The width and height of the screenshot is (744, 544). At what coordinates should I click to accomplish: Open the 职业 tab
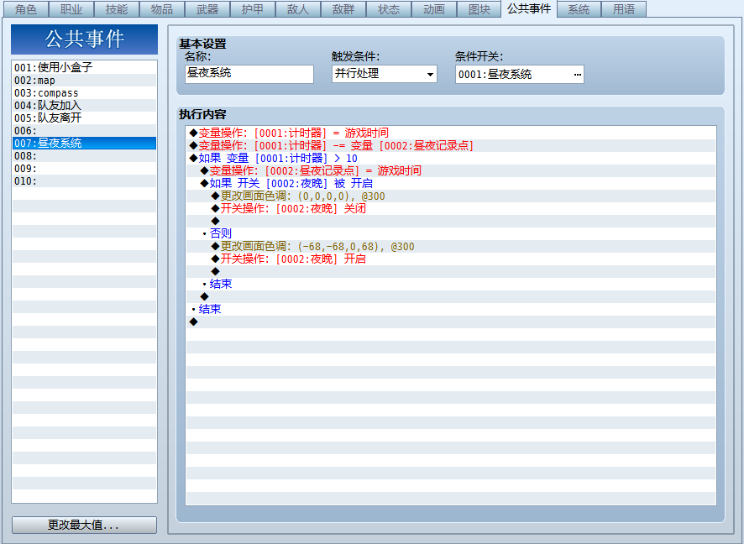coord(71,9)
